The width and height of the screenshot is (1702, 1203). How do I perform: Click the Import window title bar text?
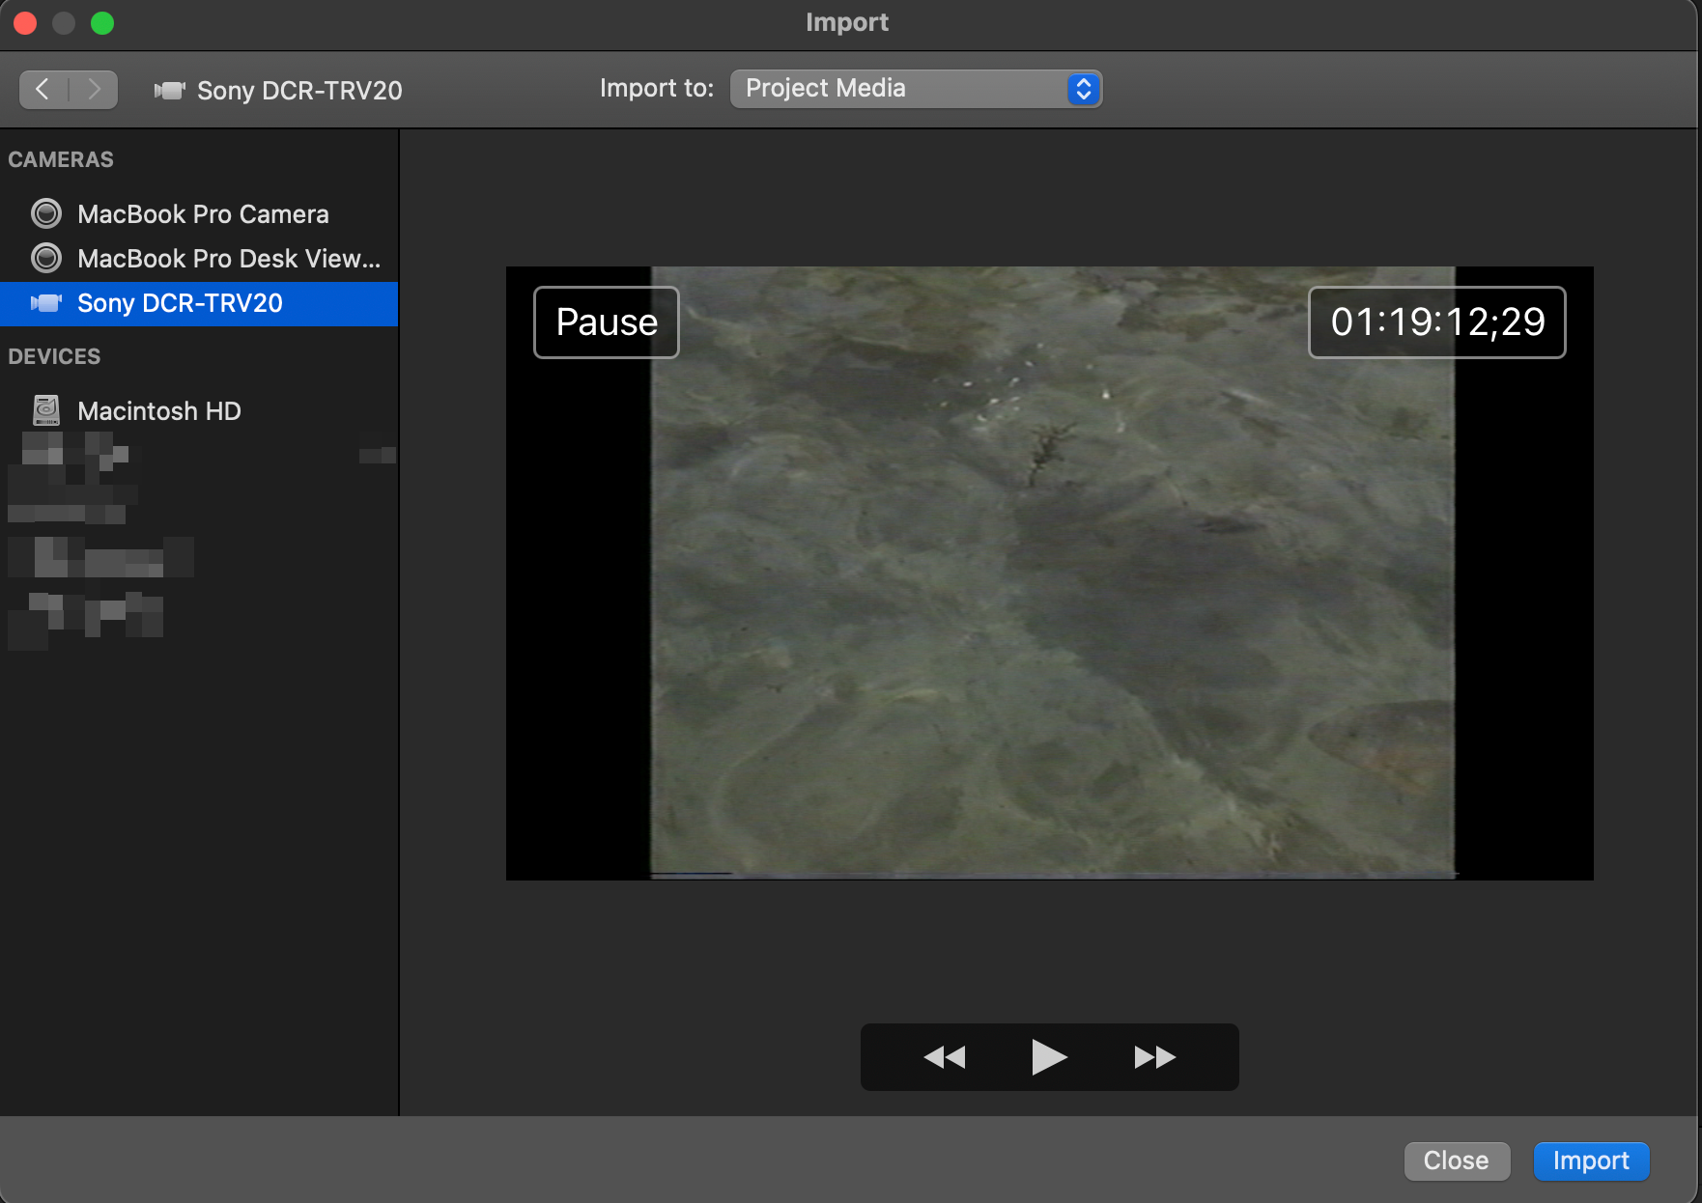tap(847, 22)
